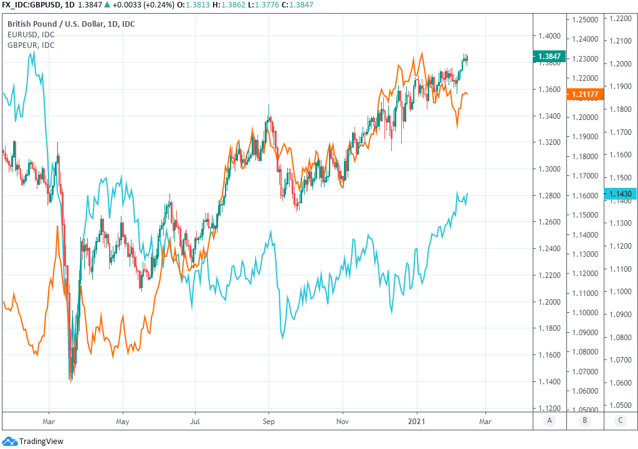Select price scale B at axis bottom

pyautogui.click(x=585, y=420)
